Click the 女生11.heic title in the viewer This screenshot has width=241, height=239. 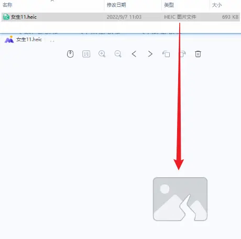tap(29, 39)
